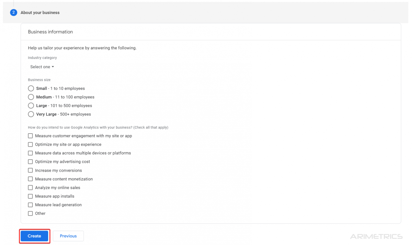Image resolution: width=412 pixels, height=245 pixels.
Task: Tick the Other checkbox
Action: [x=31, y=213]
